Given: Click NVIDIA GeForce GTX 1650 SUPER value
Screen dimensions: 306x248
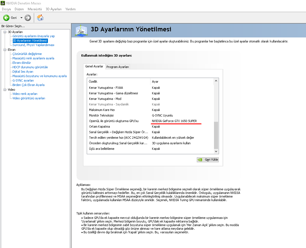Looking at the screenshot, I should pyautogui.click(x=174, y=121).
